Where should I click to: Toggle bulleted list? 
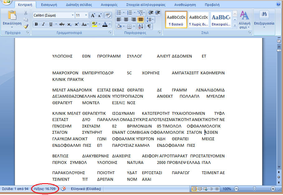[x=119, y=13]
